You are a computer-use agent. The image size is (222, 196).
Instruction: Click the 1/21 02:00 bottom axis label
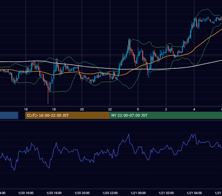point(166,193)
